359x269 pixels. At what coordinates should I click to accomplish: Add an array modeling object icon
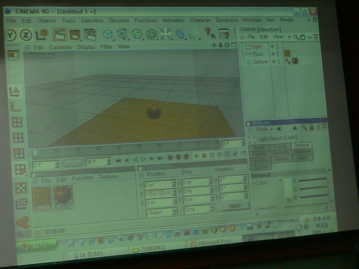click(151, 35)
